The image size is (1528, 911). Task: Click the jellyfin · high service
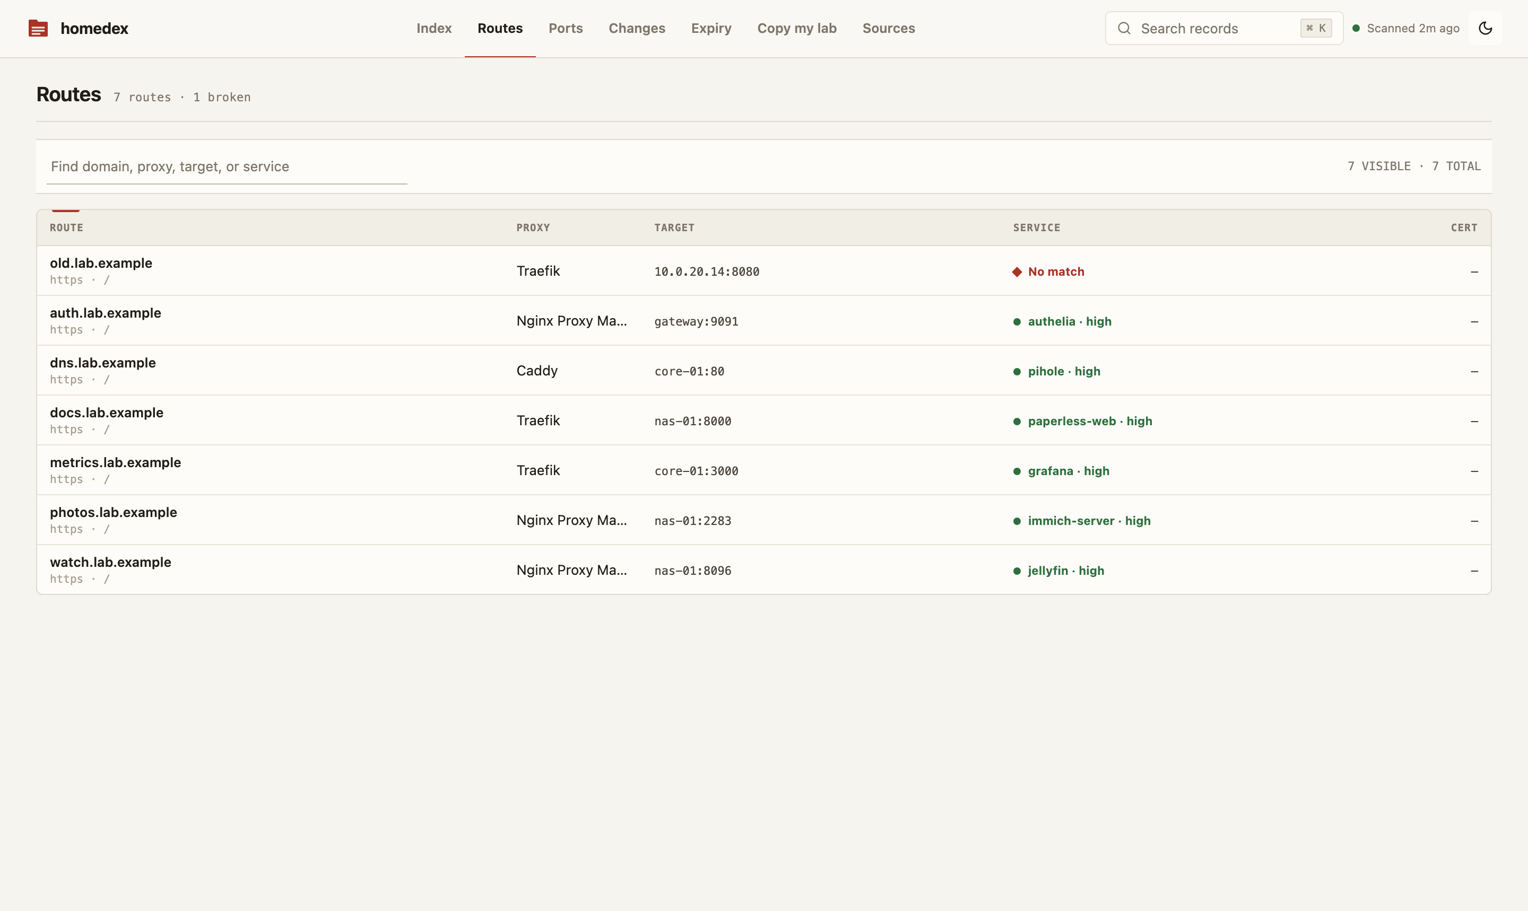tap(1065, 571)
